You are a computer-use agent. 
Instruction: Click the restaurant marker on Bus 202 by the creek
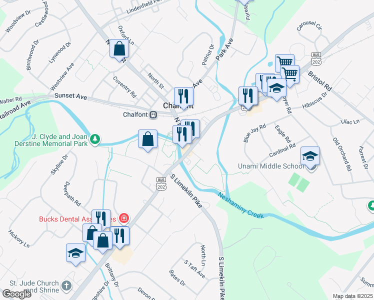(x=248, y=98)
